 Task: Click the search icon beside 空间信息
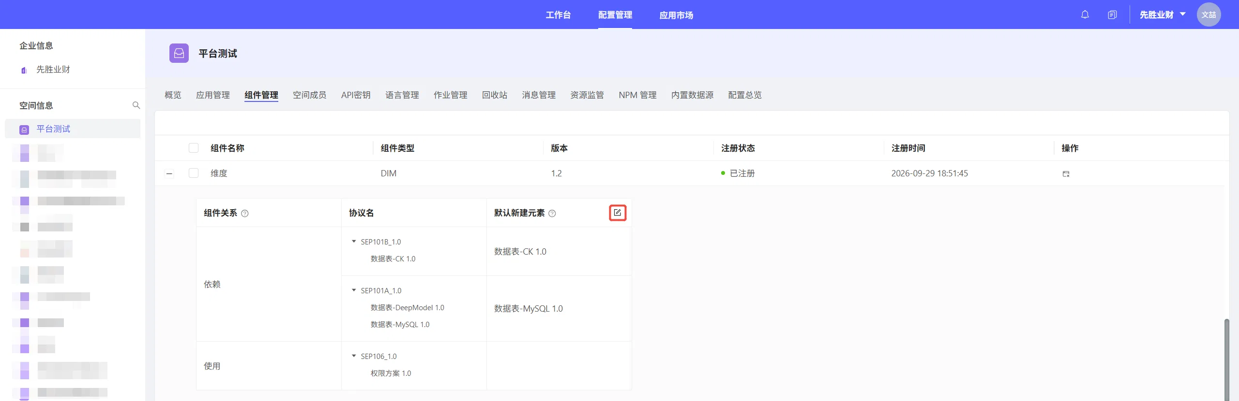tap(136, 105)
